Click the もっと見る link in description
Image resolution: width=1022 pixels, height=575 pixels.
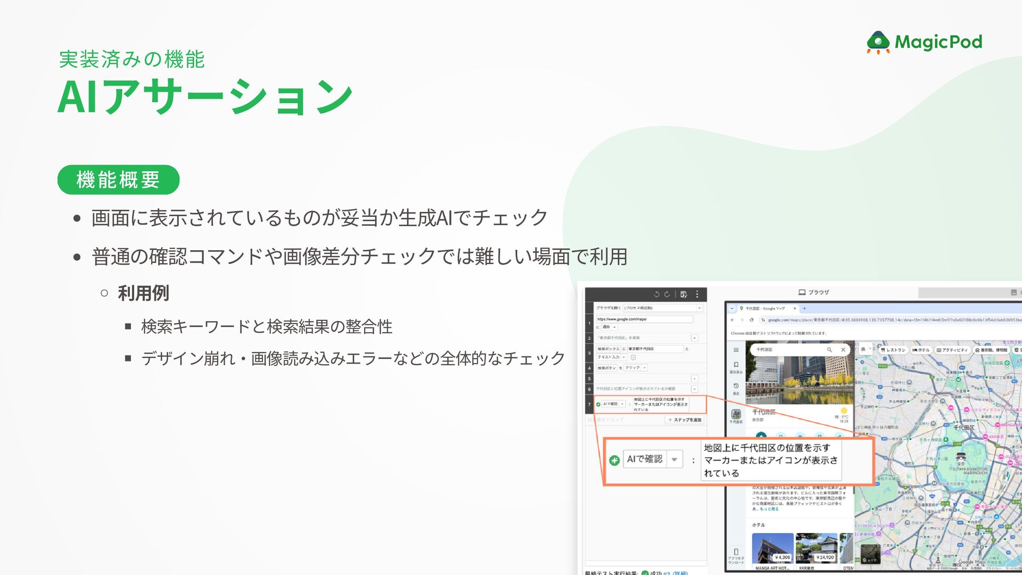point(769,509)
